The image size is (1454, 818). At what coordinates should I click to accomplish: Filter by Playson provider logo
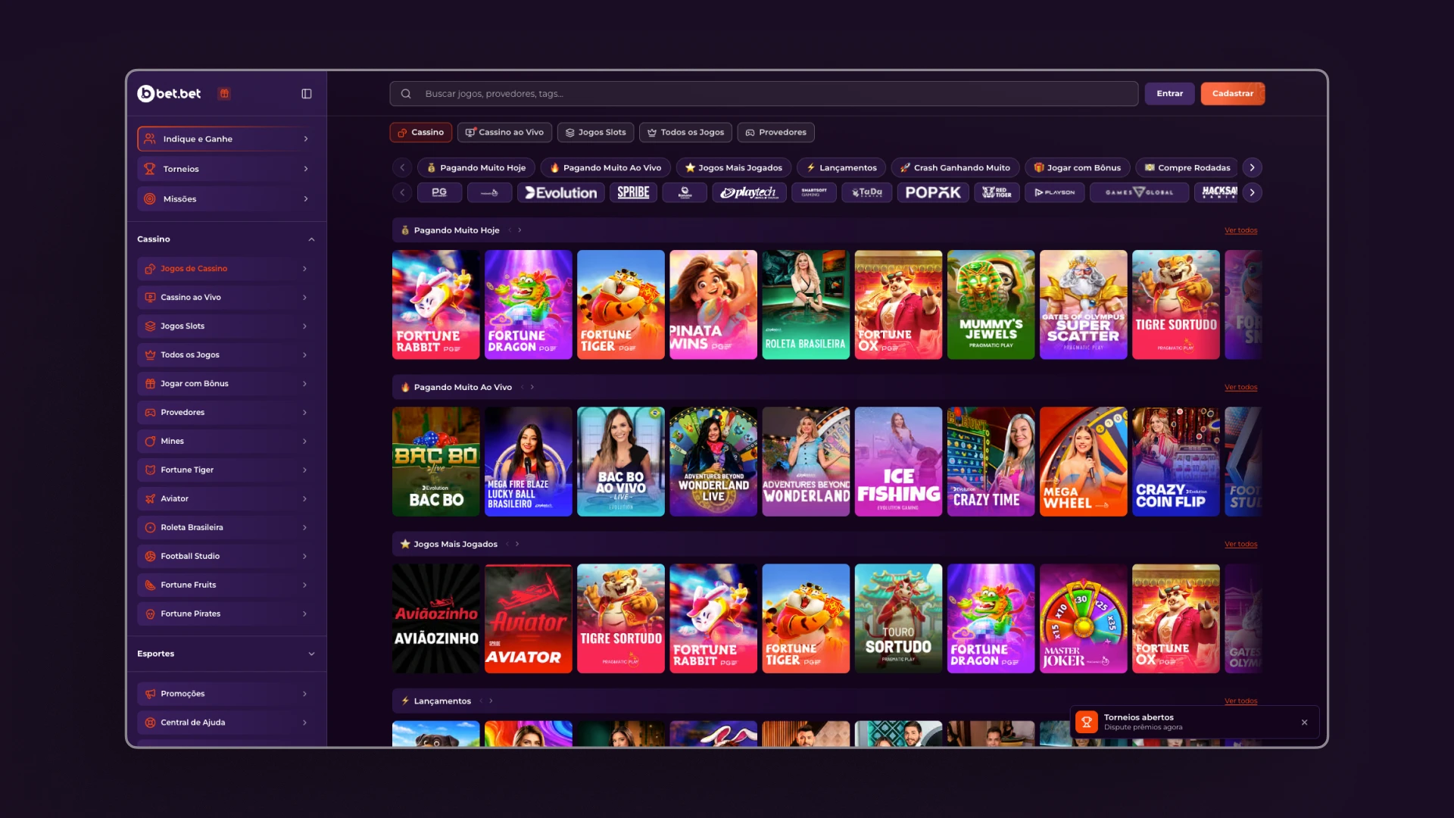tap(1055, 193)
